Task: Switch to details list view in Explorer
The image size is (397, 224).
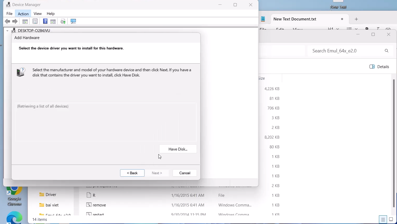Action: [383, 220]
